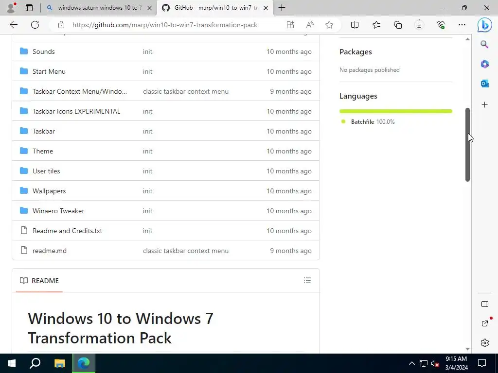Viewport: 498px width, 373px height.
Task: Open the taskbar clock and date
Action: pyautogui.click(x=456, y=363)
